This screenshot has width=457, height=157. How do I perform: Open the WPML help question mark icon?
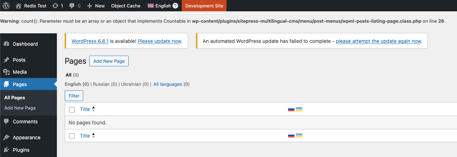pyautogui.click(x=175, y=6)
